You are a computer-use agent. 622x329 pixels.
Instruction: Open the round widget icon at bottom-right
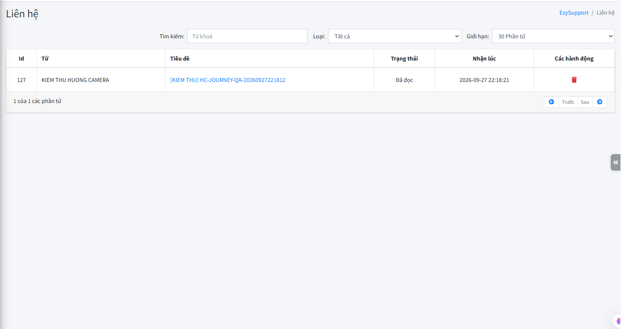(x=617, y=321)
